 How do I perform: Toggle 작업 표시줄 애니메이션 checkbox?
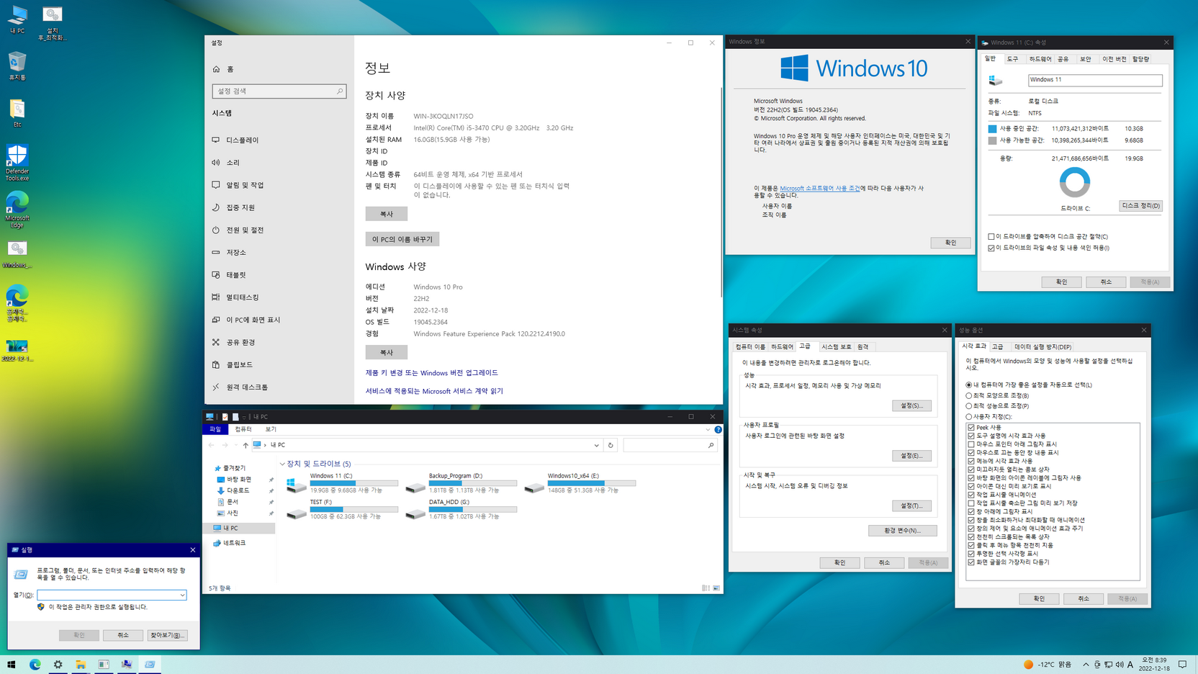971,495
